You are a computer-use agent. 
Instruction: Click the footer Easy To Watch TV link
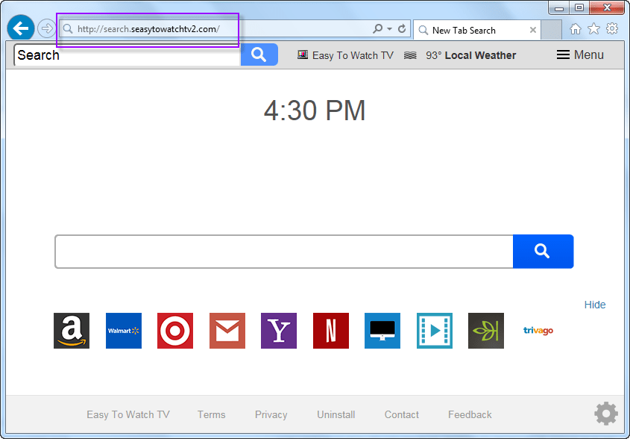(128, 414)
